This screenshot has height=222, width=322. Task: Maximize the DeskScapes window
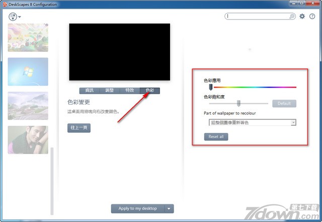pos(302,3)
